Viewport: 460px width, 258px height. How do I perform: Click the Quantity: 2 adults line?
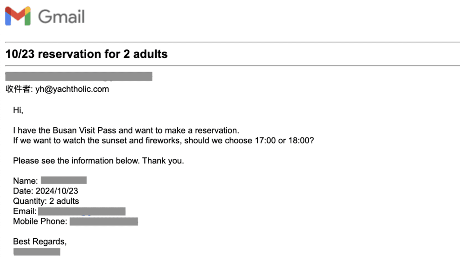pos(46,201)
